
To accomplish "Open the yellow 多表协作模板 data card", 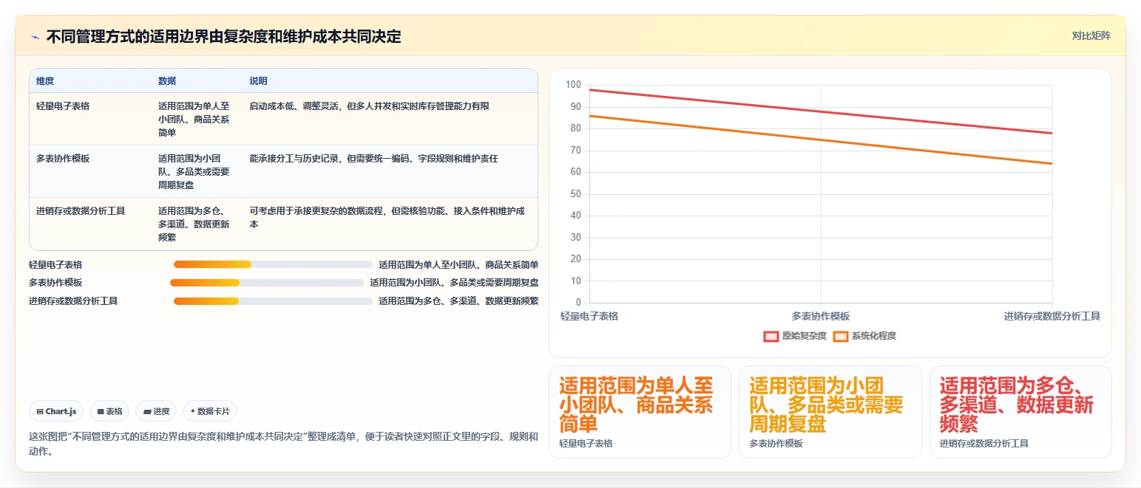I will [x=830, y=412].
